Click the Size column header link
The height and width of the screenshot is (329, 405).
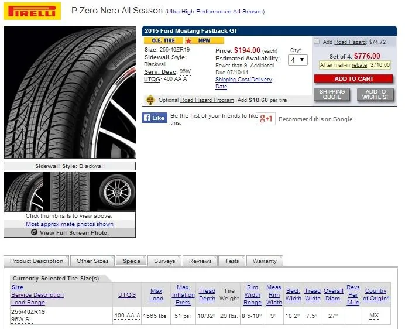click(18, 287)
